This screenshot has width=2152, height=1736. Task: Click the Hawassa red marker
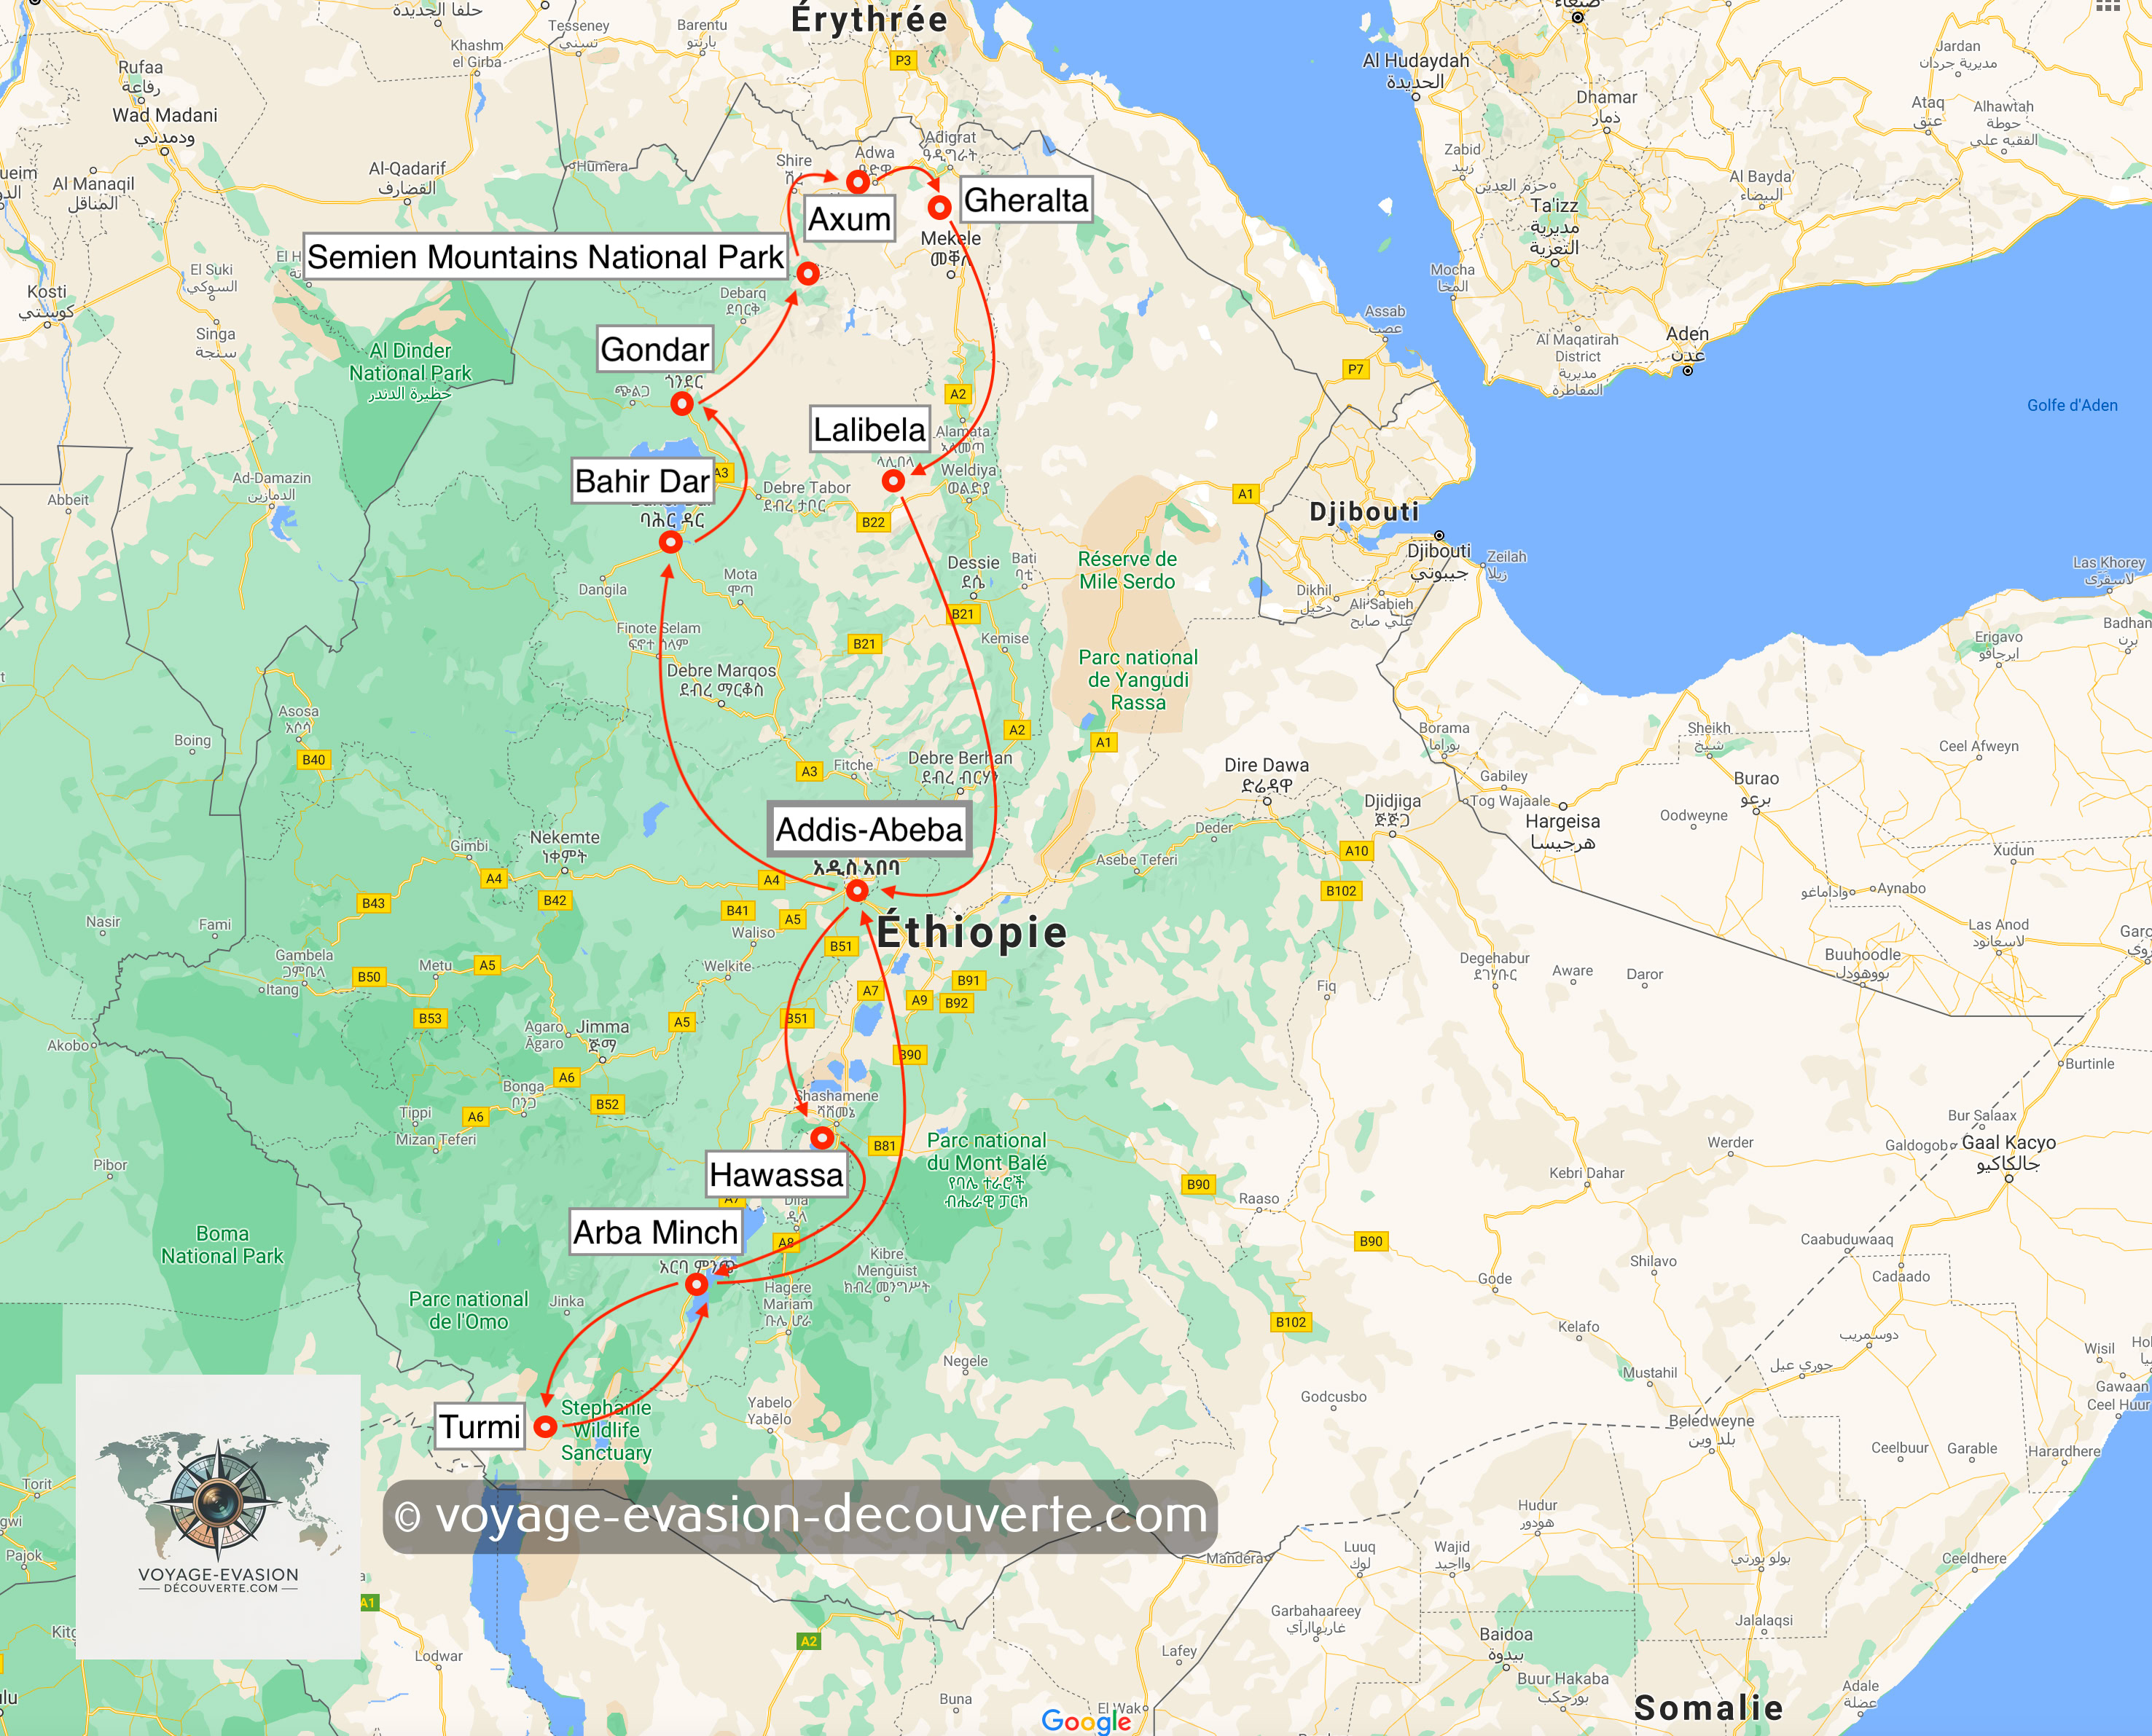pyautogui.click(x=822, y=1138)
